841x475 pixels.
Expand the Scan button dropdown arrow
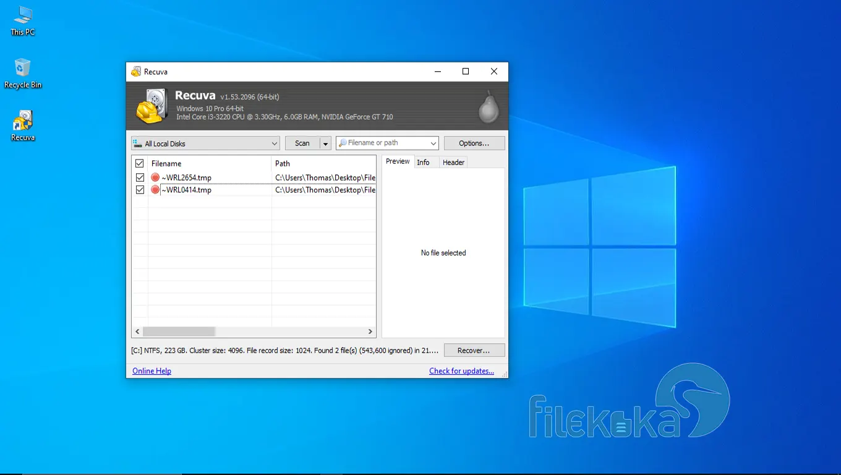[x=325, y=143]
